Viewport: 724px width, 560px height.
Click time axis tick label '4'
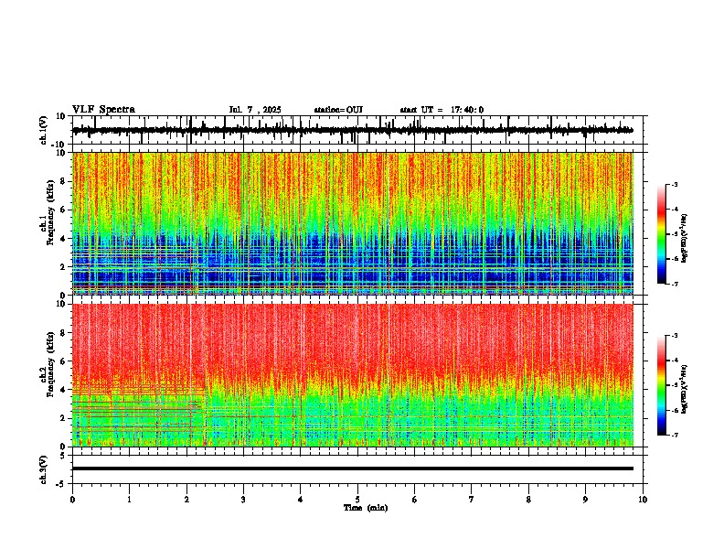[301, 500]
